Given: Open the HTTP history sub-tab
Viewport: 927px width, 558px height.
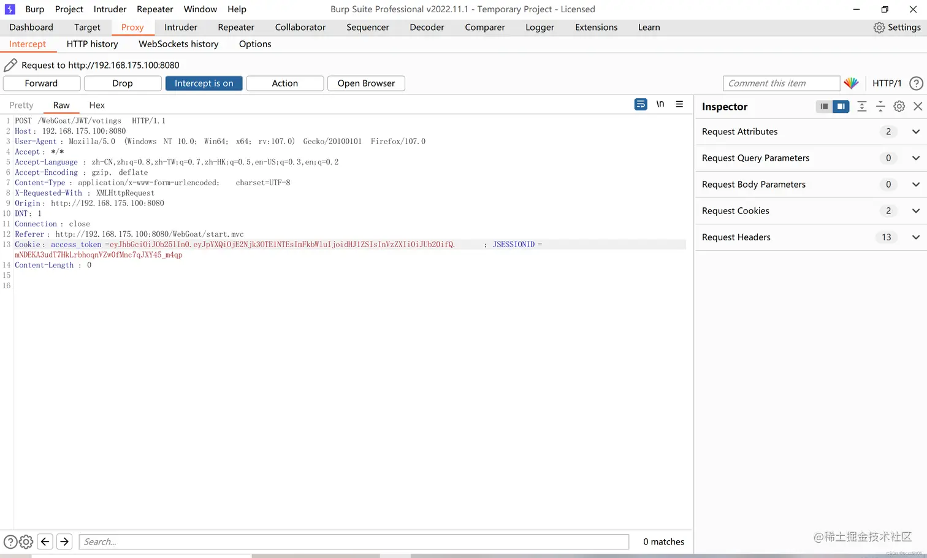Looking at the screenshot, I should click(93, 44).
